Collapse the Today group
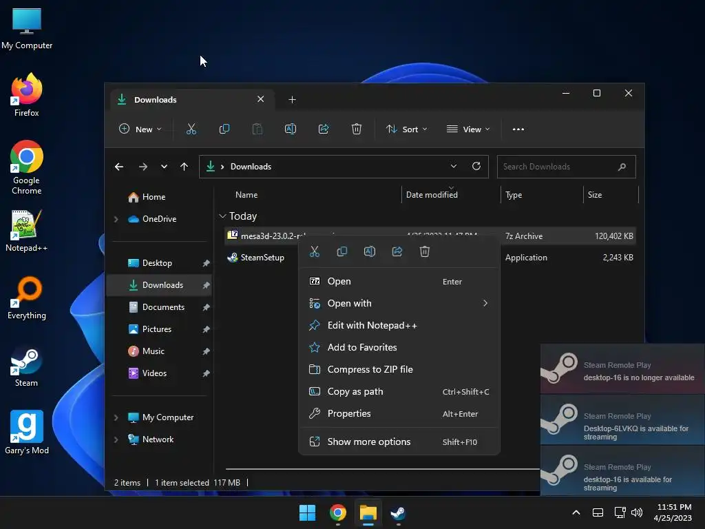This screenshot has height=529, width=705. 222,216
